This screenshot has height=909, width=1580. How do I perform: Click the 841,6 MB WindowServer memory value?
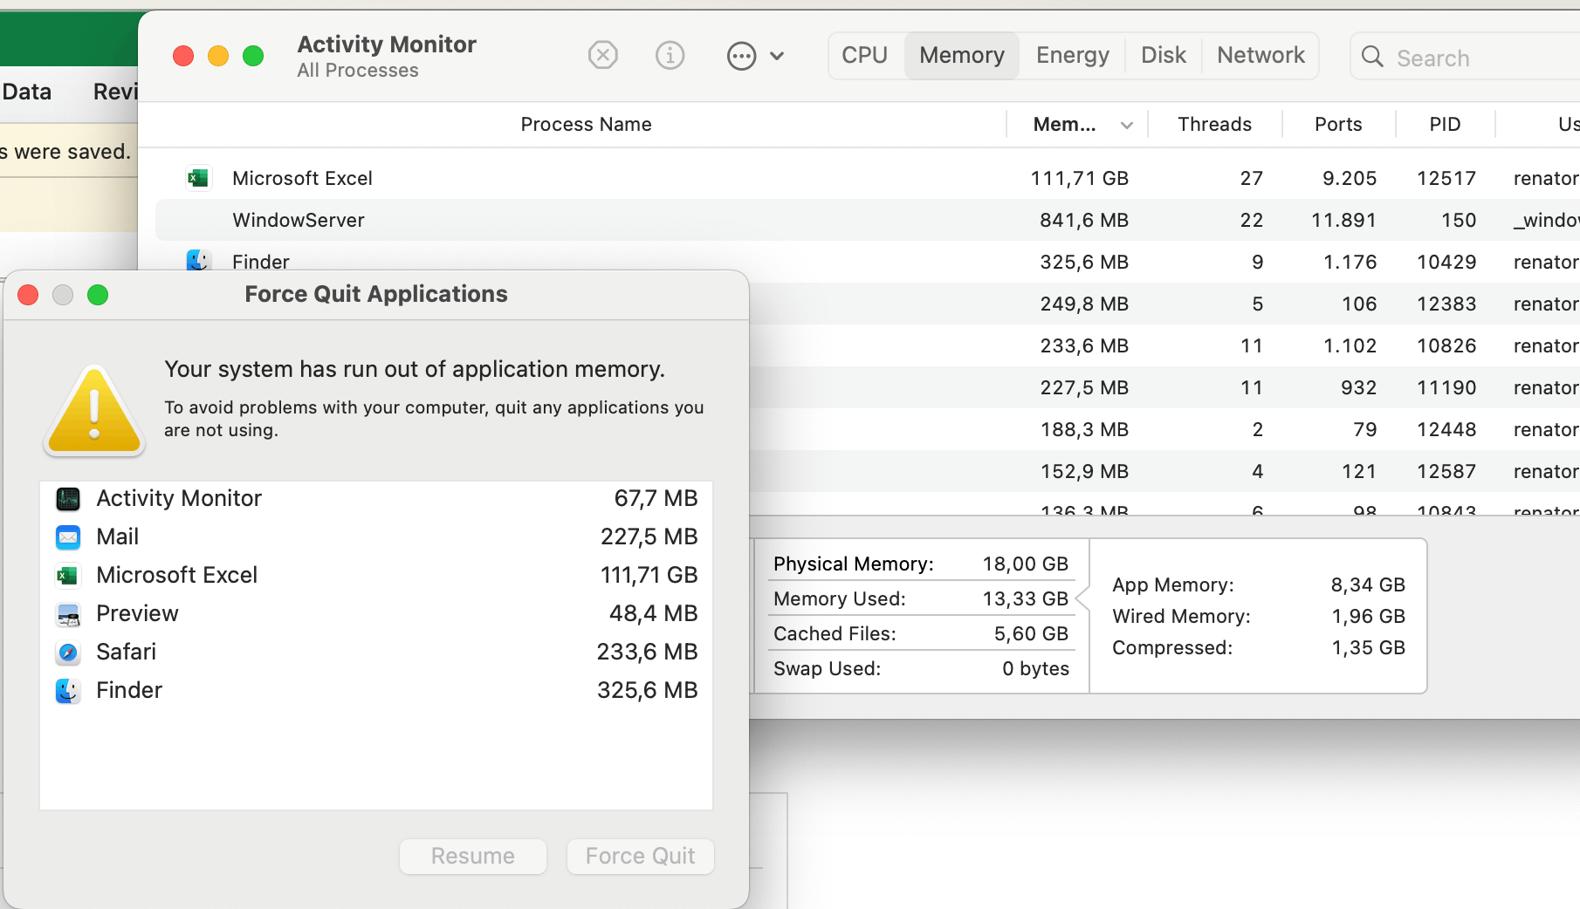coord(1084,220)
